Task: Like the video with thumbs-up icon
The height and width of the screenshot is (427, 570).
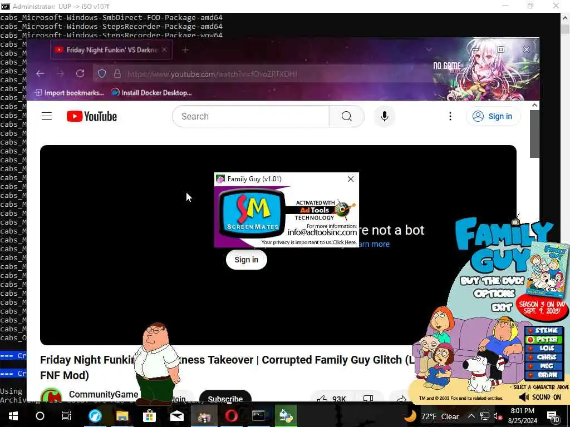Action: (x=322, y=399)
